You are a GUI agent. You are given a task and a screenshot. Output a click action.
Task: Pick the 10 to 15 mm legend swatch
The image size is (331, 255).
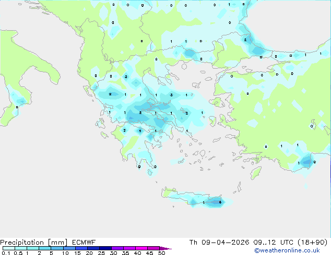(x=69, y=248)
